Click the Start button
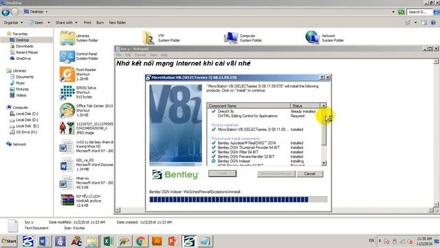The height and width of the screenshot is (248, 440). tap(9, 241)
